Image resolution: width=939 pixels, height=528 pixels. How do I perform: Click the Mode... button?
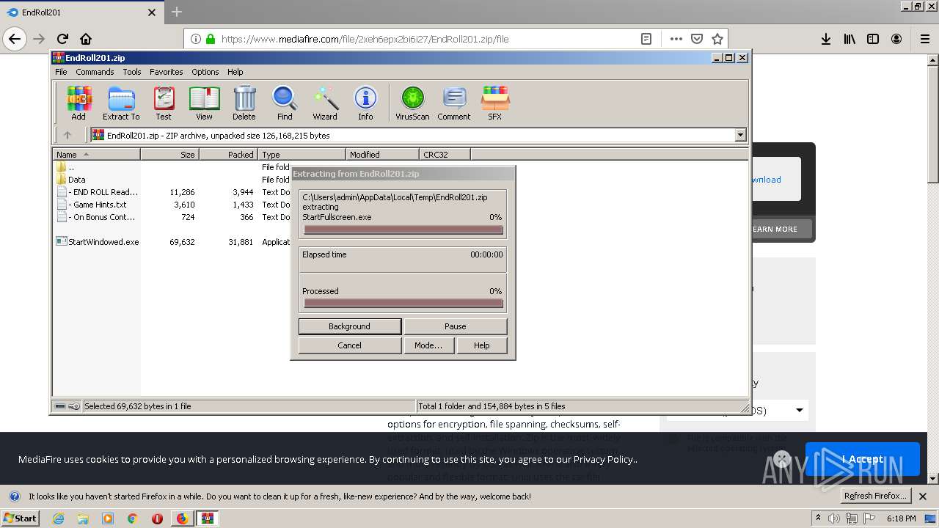tap(428, 345)
